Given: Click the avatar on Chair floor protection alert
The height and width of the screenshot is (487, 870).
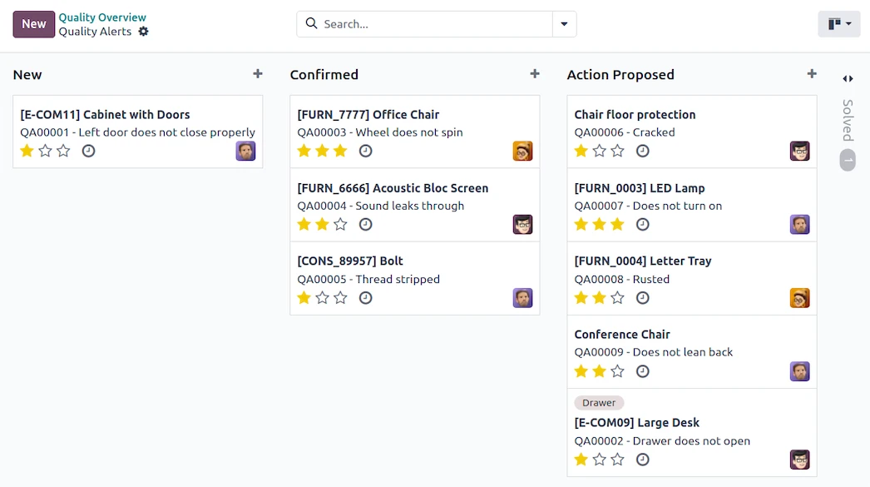Looking at the screenshot, I should click(799, 151).
